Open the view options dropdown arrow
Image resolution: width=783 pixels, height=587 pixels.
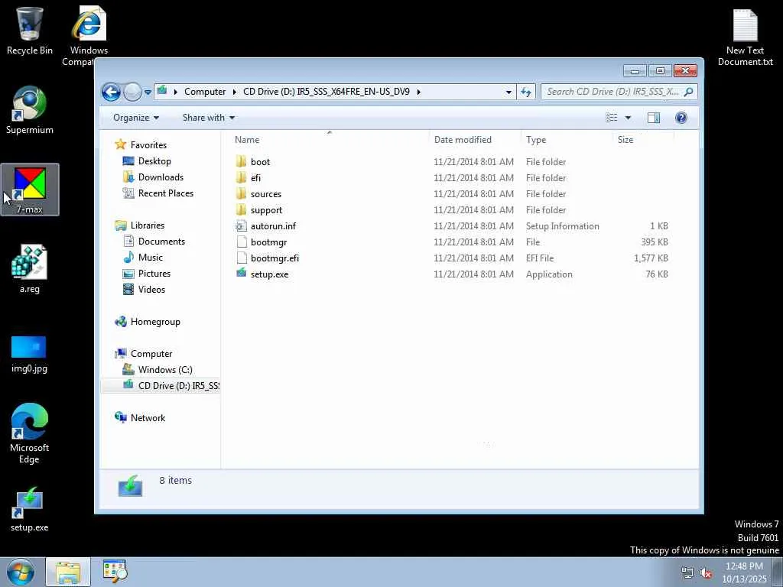[628, 117]
